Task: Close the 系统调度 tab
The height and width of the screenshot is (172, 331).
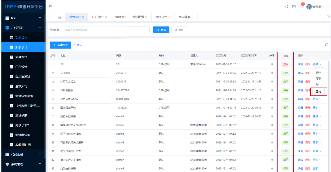Action: (x=193, y=17)
